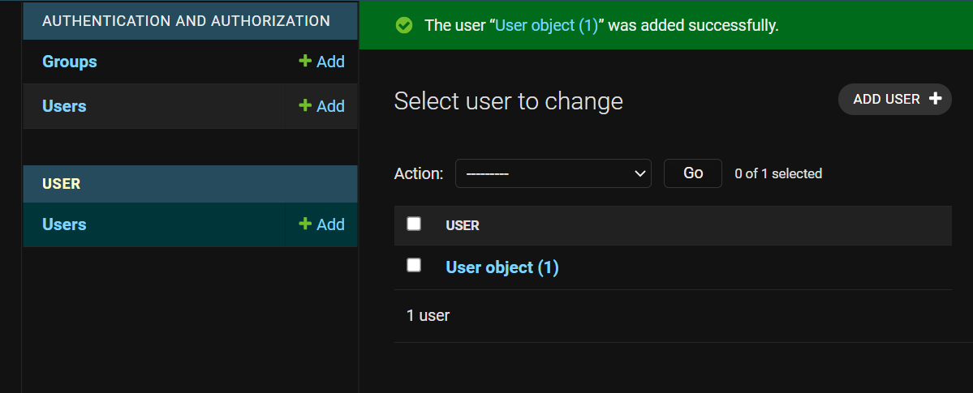Screen dimensions: 973x393
Task: Click the plus icon on the ADD USER button
Action: point(935,99)
